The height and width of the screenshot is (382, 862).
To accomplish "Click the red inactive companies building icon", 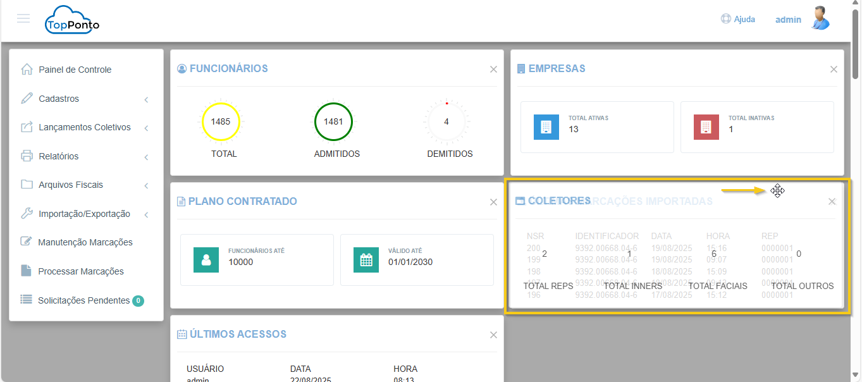I will (706, 127).
